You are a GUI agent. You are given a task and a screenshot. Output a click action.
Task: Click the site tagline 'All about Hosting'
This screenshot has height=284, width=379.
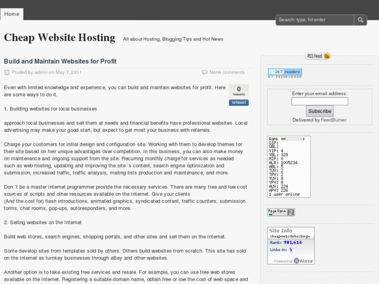(173, 39)
